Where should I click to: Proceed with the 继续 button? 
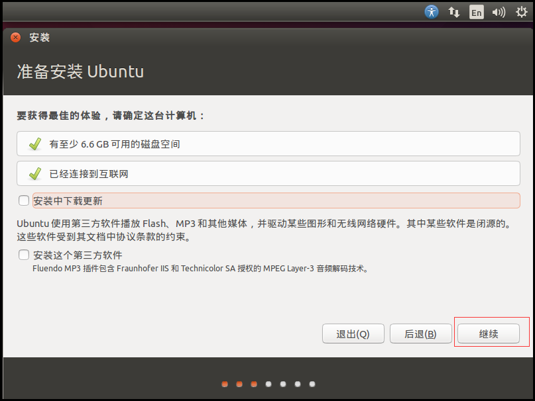(x=489, y=334)
